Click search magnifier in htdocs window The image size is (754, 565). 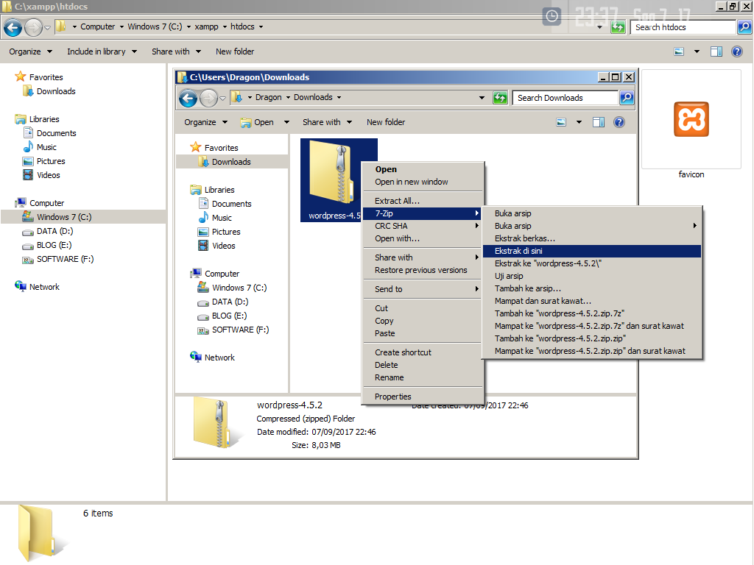(x=744, y=27)
